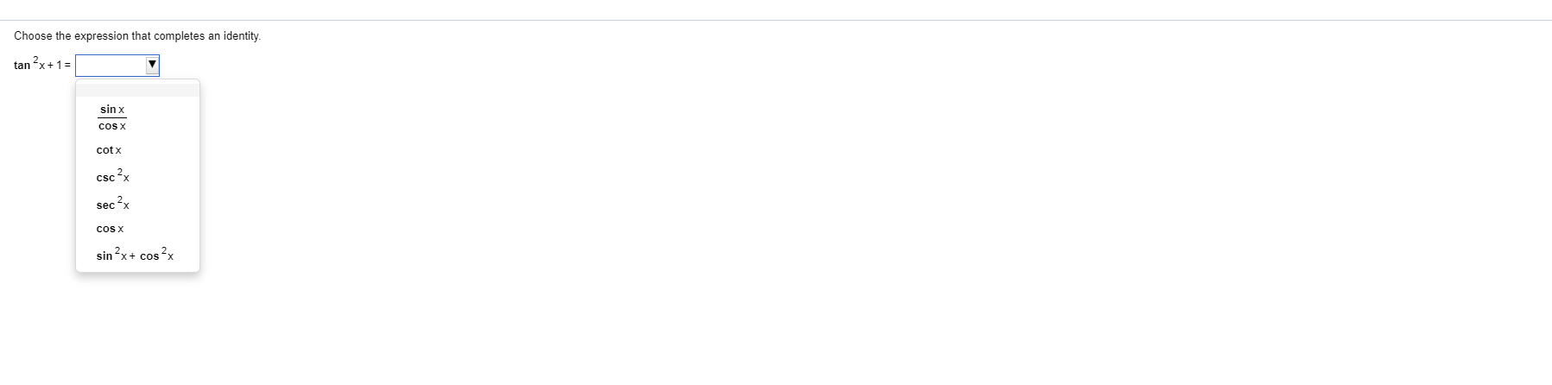This screenshot has width=1552, height=385.
Task: Select the cot x option
Action: pyautogui.click(x=109, y=150)
